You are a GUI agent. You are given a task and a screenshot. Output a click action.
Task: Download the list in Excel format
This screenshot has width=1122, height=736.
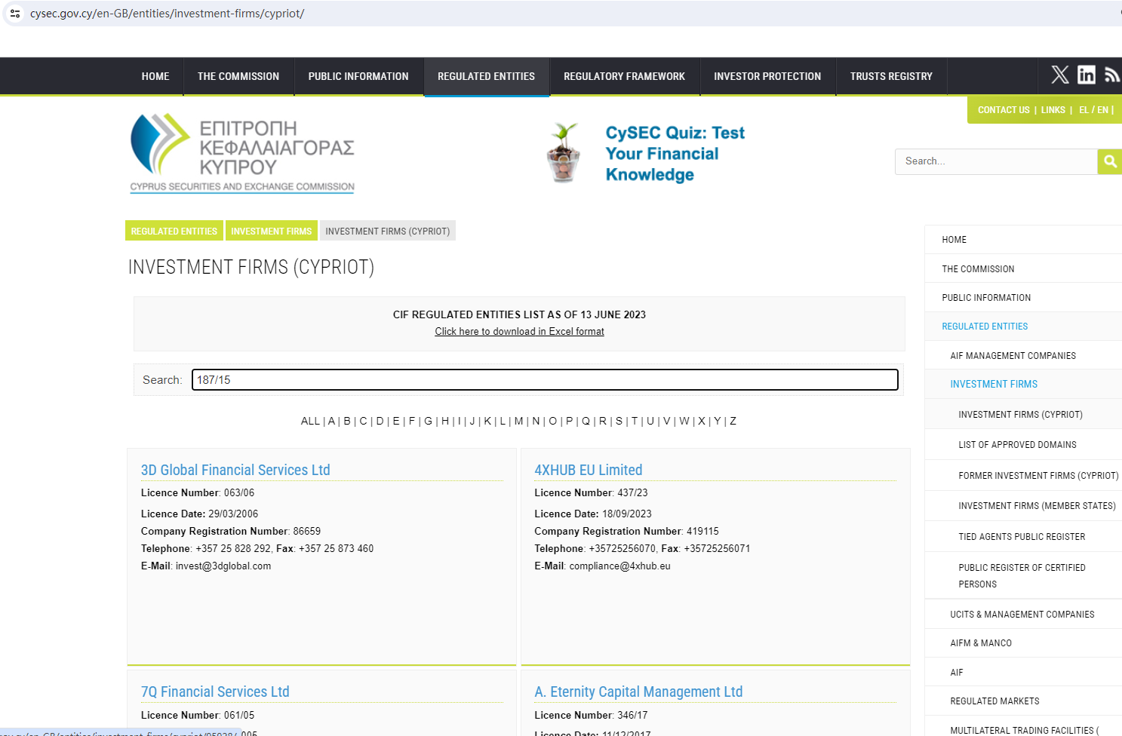tap(519, 332)
